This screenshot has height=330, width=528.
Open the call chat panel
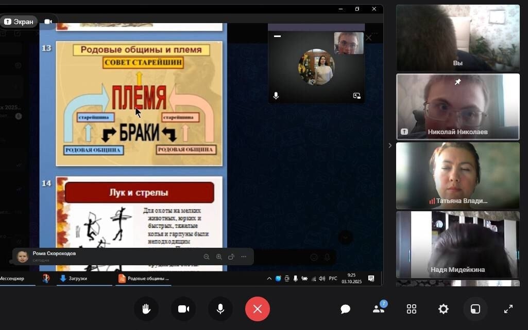pos(346,309)
